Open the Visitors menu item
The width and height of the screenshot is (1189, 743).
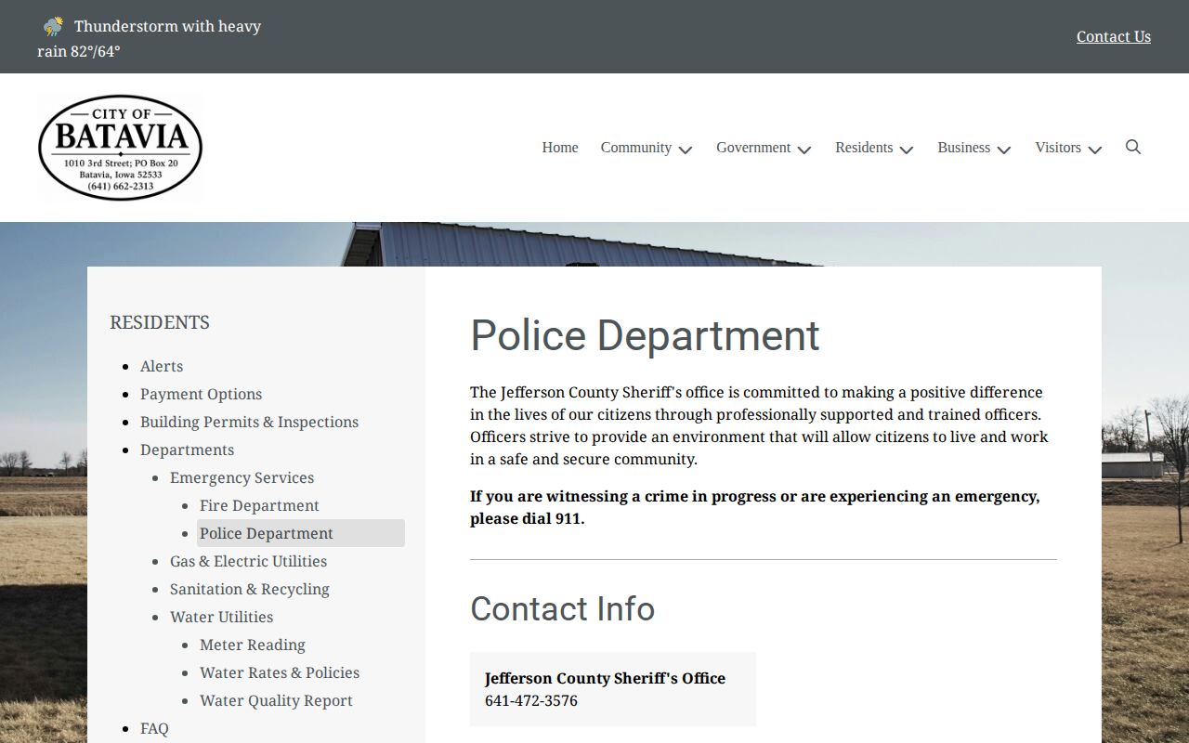pos(1058,148)
